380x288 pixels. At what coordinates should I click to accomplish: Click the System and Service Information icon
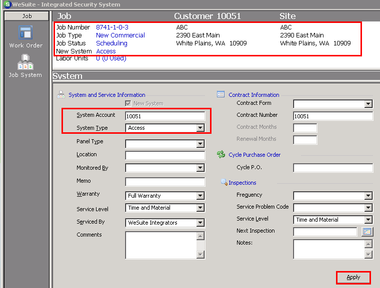point(61,95)
